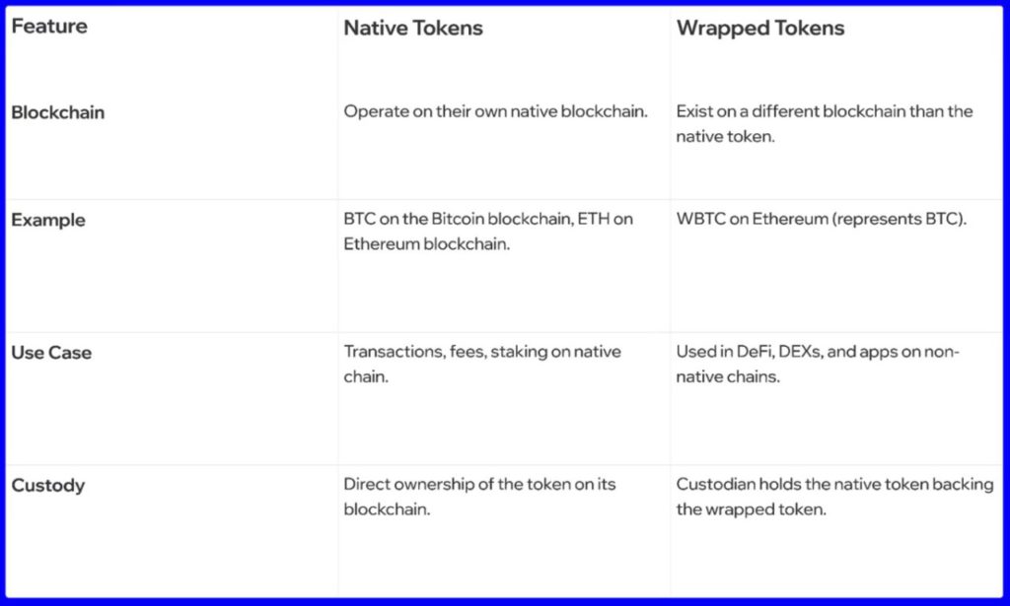
Task: Click "Transactions, fees, staking on native" line
Action: [482, 352]
